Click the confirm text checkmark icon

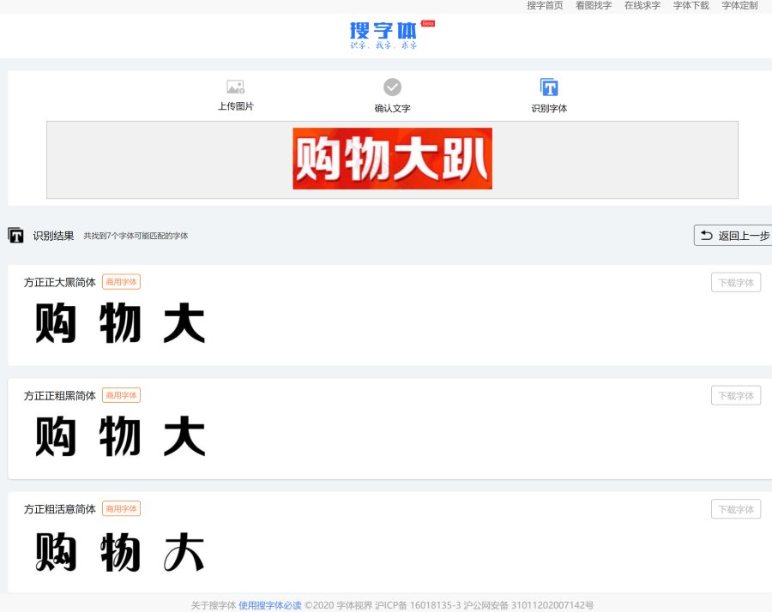[392, 87]
